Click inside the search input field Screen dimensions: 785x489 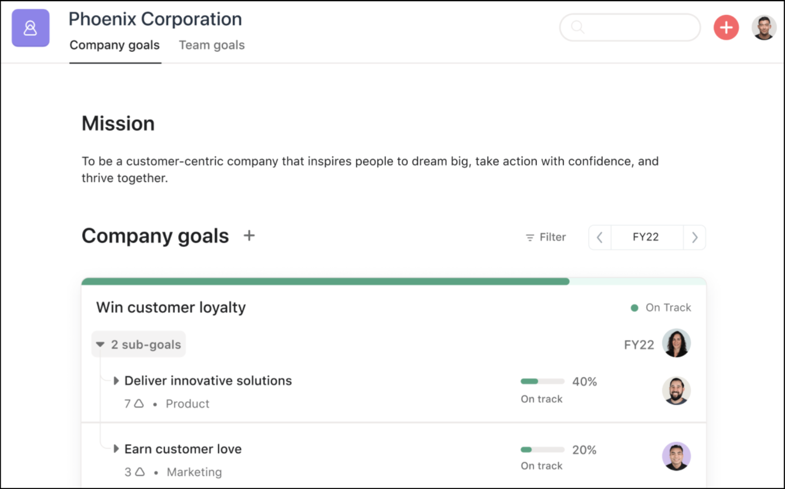[633, 27]
